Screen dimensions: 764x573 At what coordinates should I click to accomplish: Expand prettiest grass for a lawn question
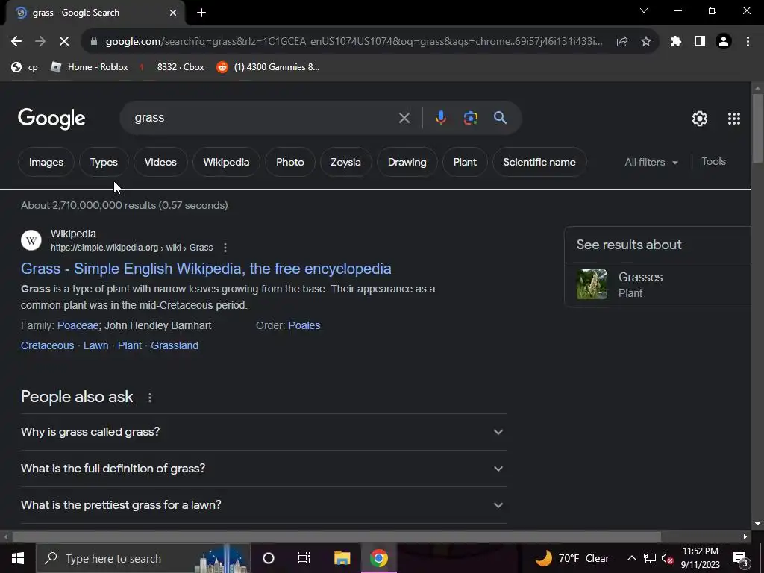tap(263, 505)
